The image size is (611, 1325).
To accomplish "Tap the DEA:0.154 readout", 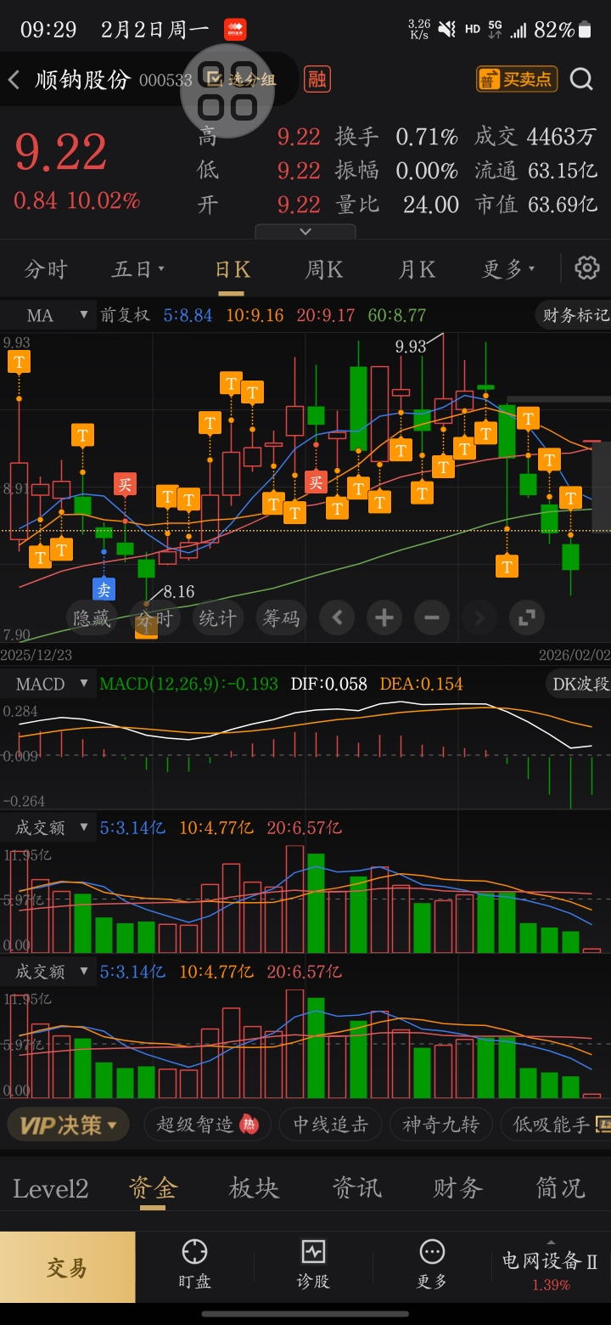I will coord(421,684).
